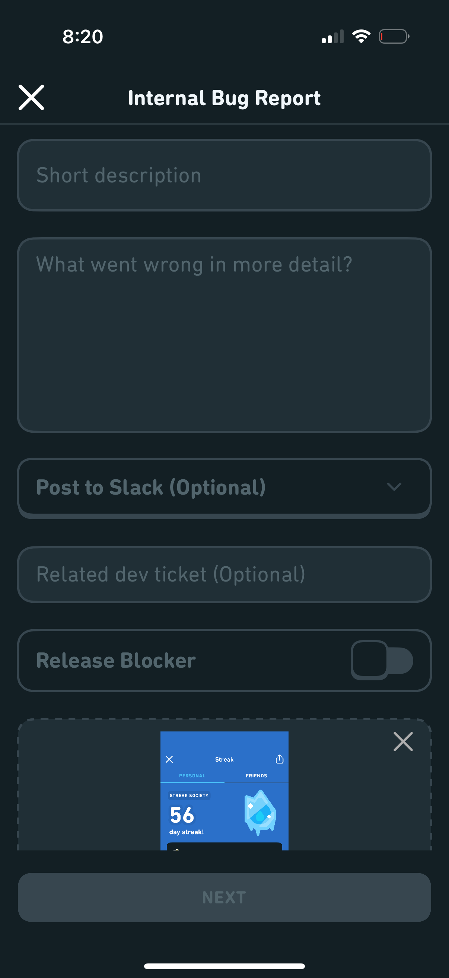This screenshot has width=449, height=978.
Task: Focus the Related dev ticket field
Action: 224,574
